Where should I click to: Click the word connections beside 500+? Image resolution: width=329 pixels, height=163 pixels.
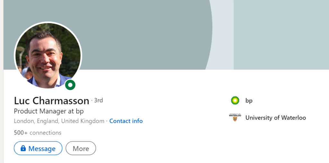coord(46,133)
